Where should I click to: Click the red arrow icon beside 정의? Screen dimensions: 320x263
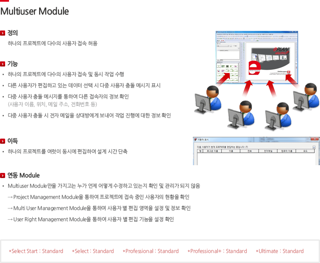pyautogui.click(x=3, y=33)
